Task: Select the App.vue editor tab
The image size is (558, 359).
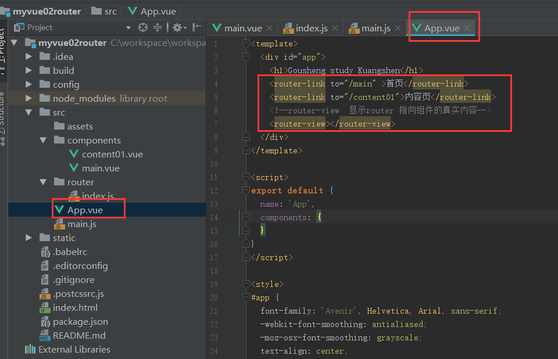Action: 442,28
